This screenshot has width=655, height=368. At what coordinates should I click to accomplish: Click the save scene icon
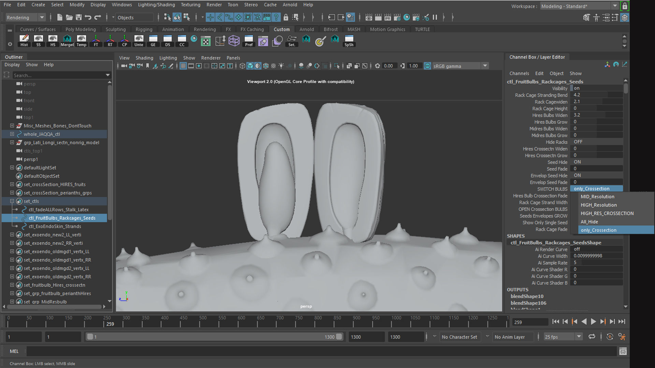point(78,17)
